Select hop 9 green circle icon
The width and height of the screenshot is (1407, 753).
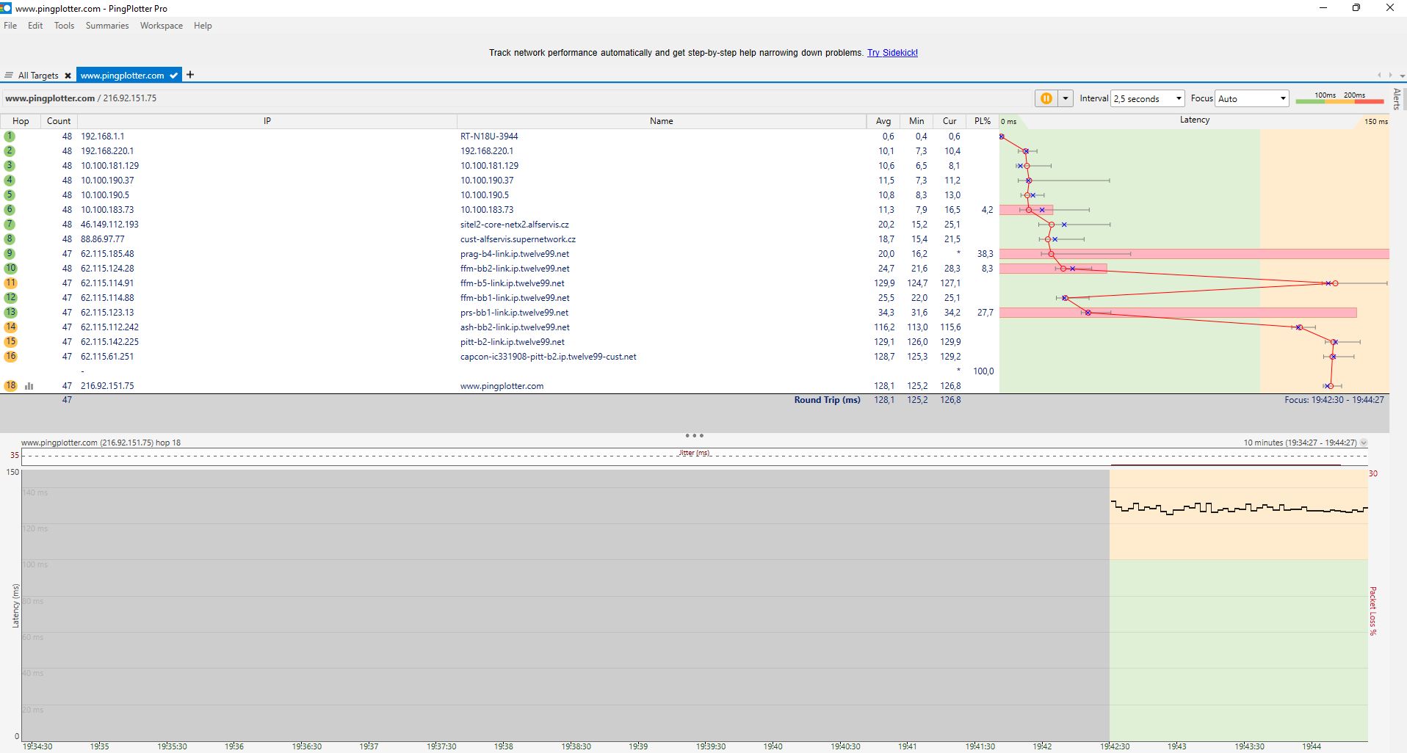[x=10, y=254]
